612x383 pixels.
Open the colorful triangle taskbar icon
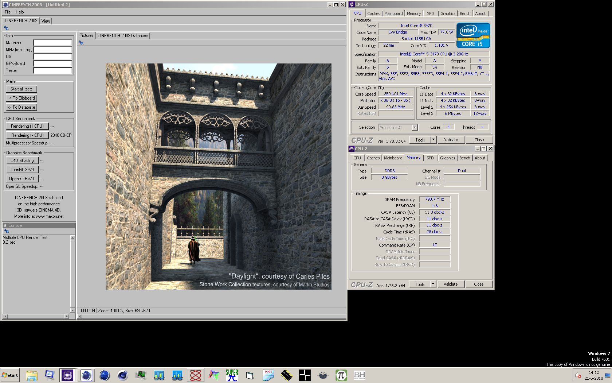pos(214,375)
